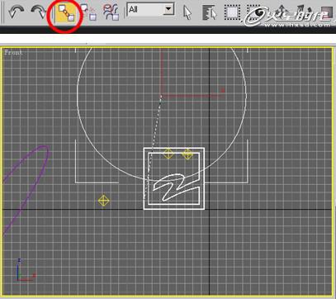Click the Undo arrow icon

click(x=16, y=12)
